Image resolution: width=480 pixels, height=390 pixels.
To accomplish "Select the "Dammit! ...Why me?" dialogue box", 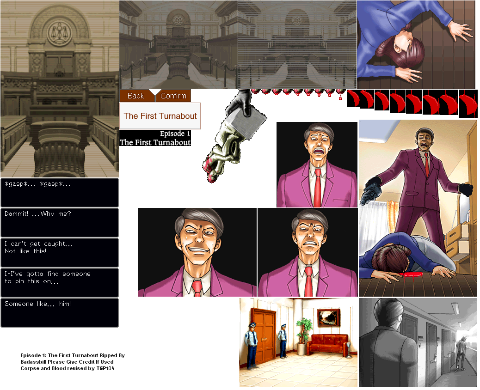I will (60, 223).
